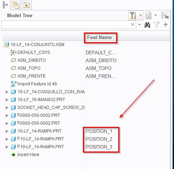Click part icon of 10-LF_16-IMAN6X2.PRT
174x169 pixels.
(13, 100)
